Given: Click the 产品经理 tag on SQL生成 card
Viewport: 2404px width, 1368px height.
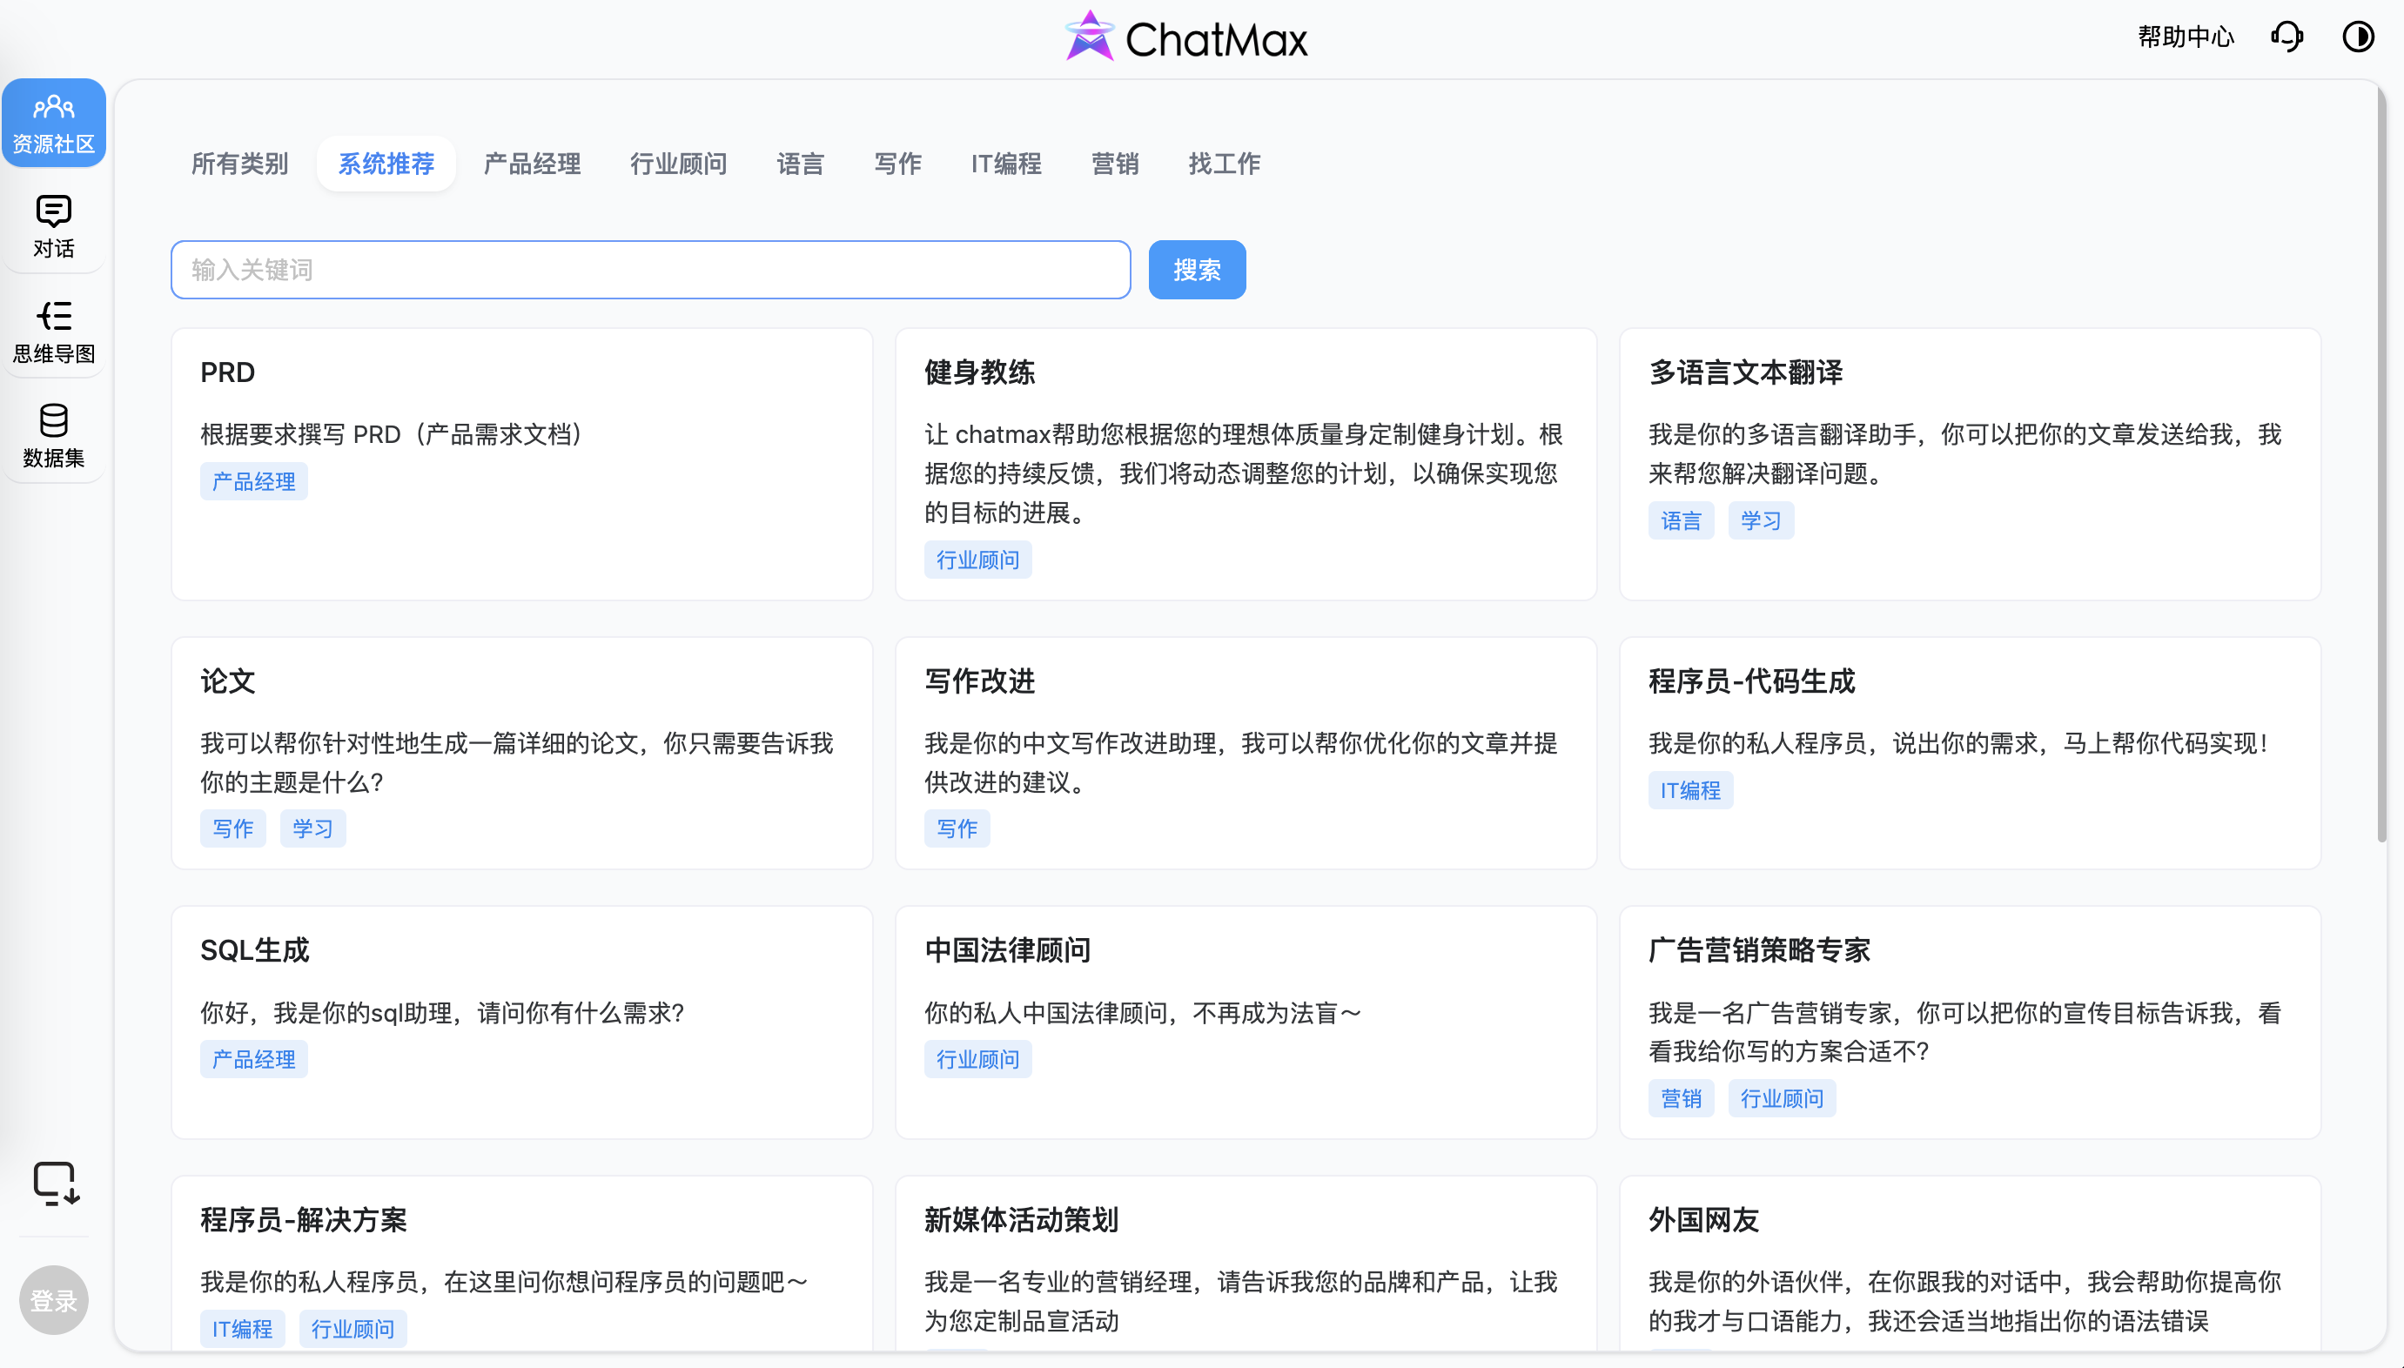Looking at the screenshot, I should click(x=253, y=1059).
